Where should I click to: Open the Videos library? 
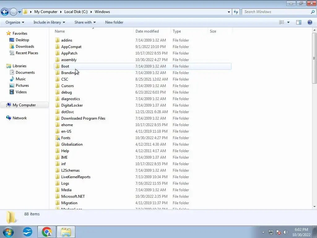[21, 92]
